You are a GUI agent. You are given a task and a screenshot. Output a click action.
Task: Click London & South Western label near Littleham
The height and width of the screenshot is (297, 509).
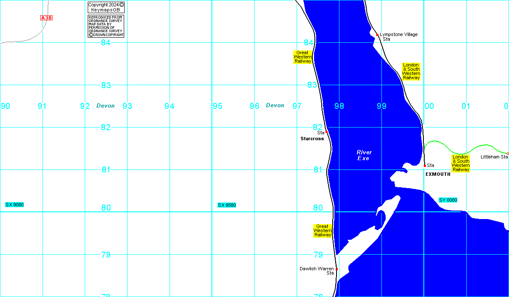click(460, 163)
